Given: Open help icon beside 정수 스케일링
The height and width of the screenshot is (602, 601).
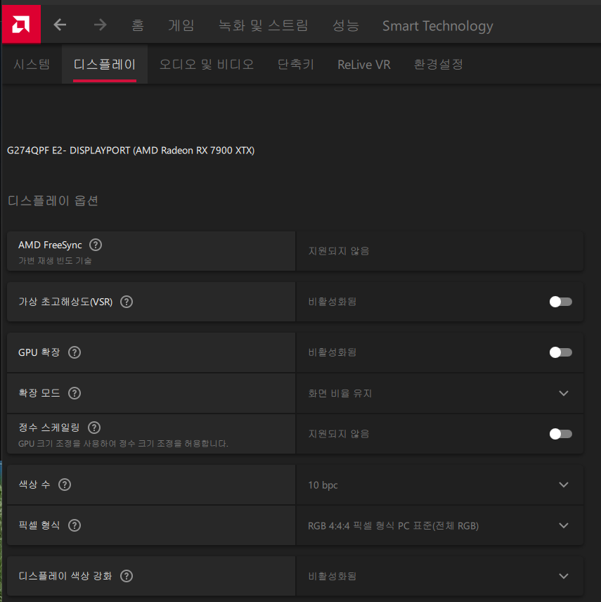Looking at the screenshot, I should [x=94, y=428].
